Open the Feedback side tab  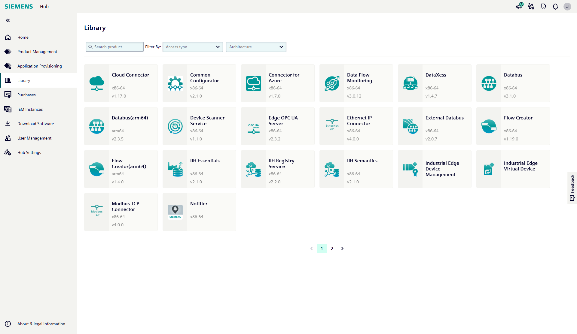click(572, 188)
